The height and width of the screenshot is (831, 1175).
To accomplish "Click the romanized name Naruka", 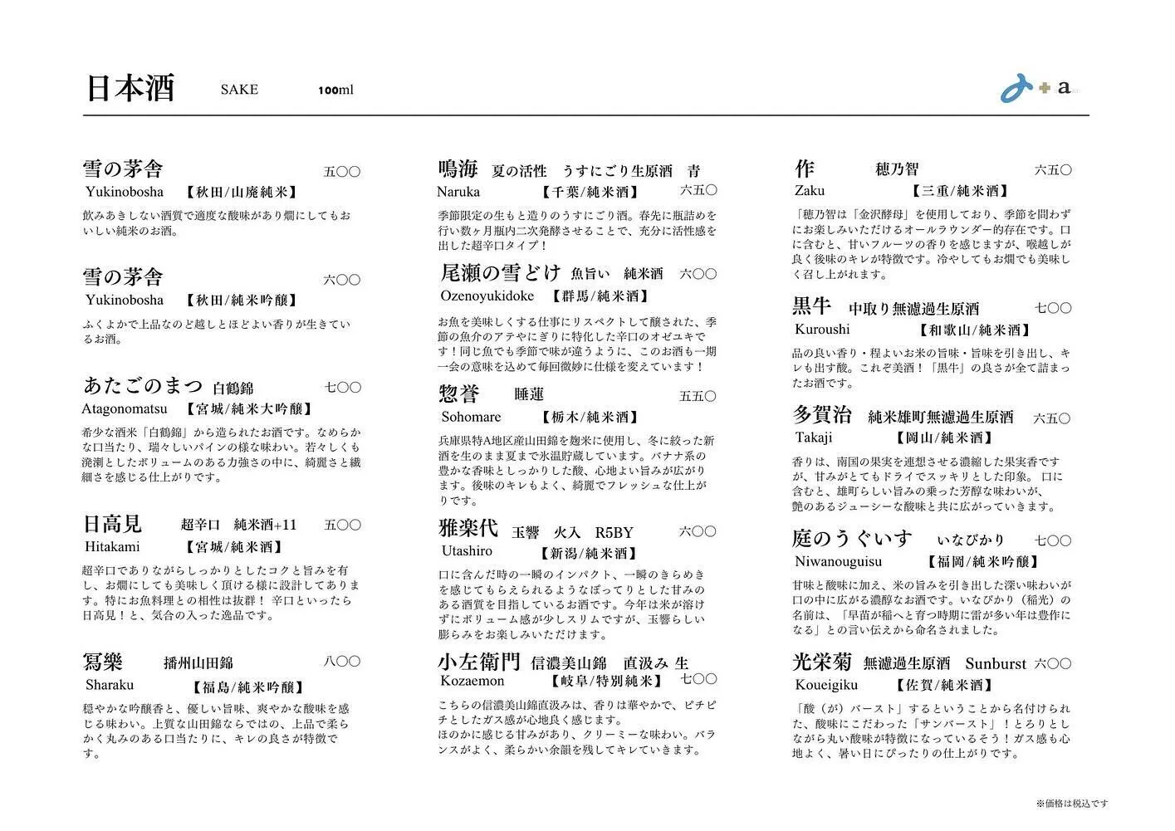I will 458,192.
